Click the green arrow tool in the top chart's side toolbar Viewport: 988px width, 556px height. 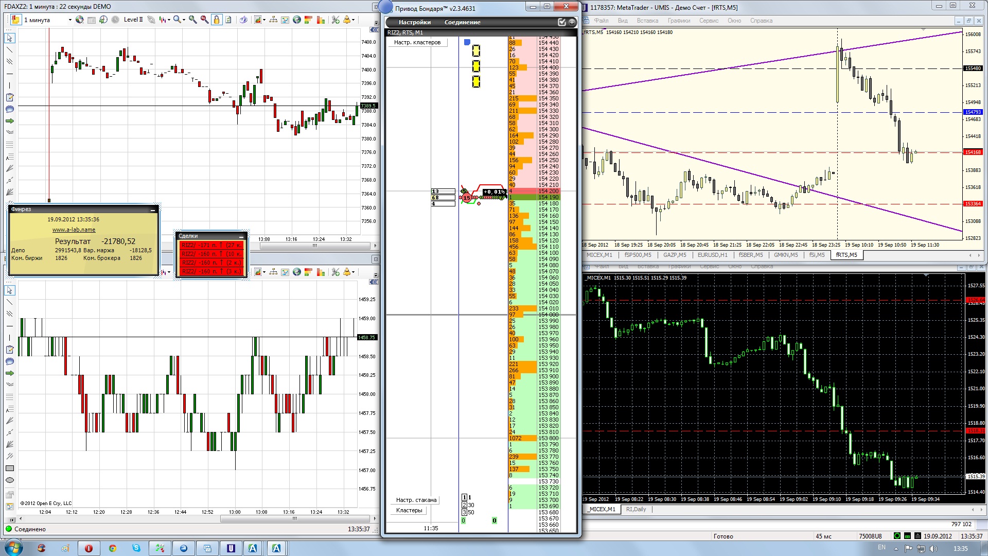(x=9, y=121)
